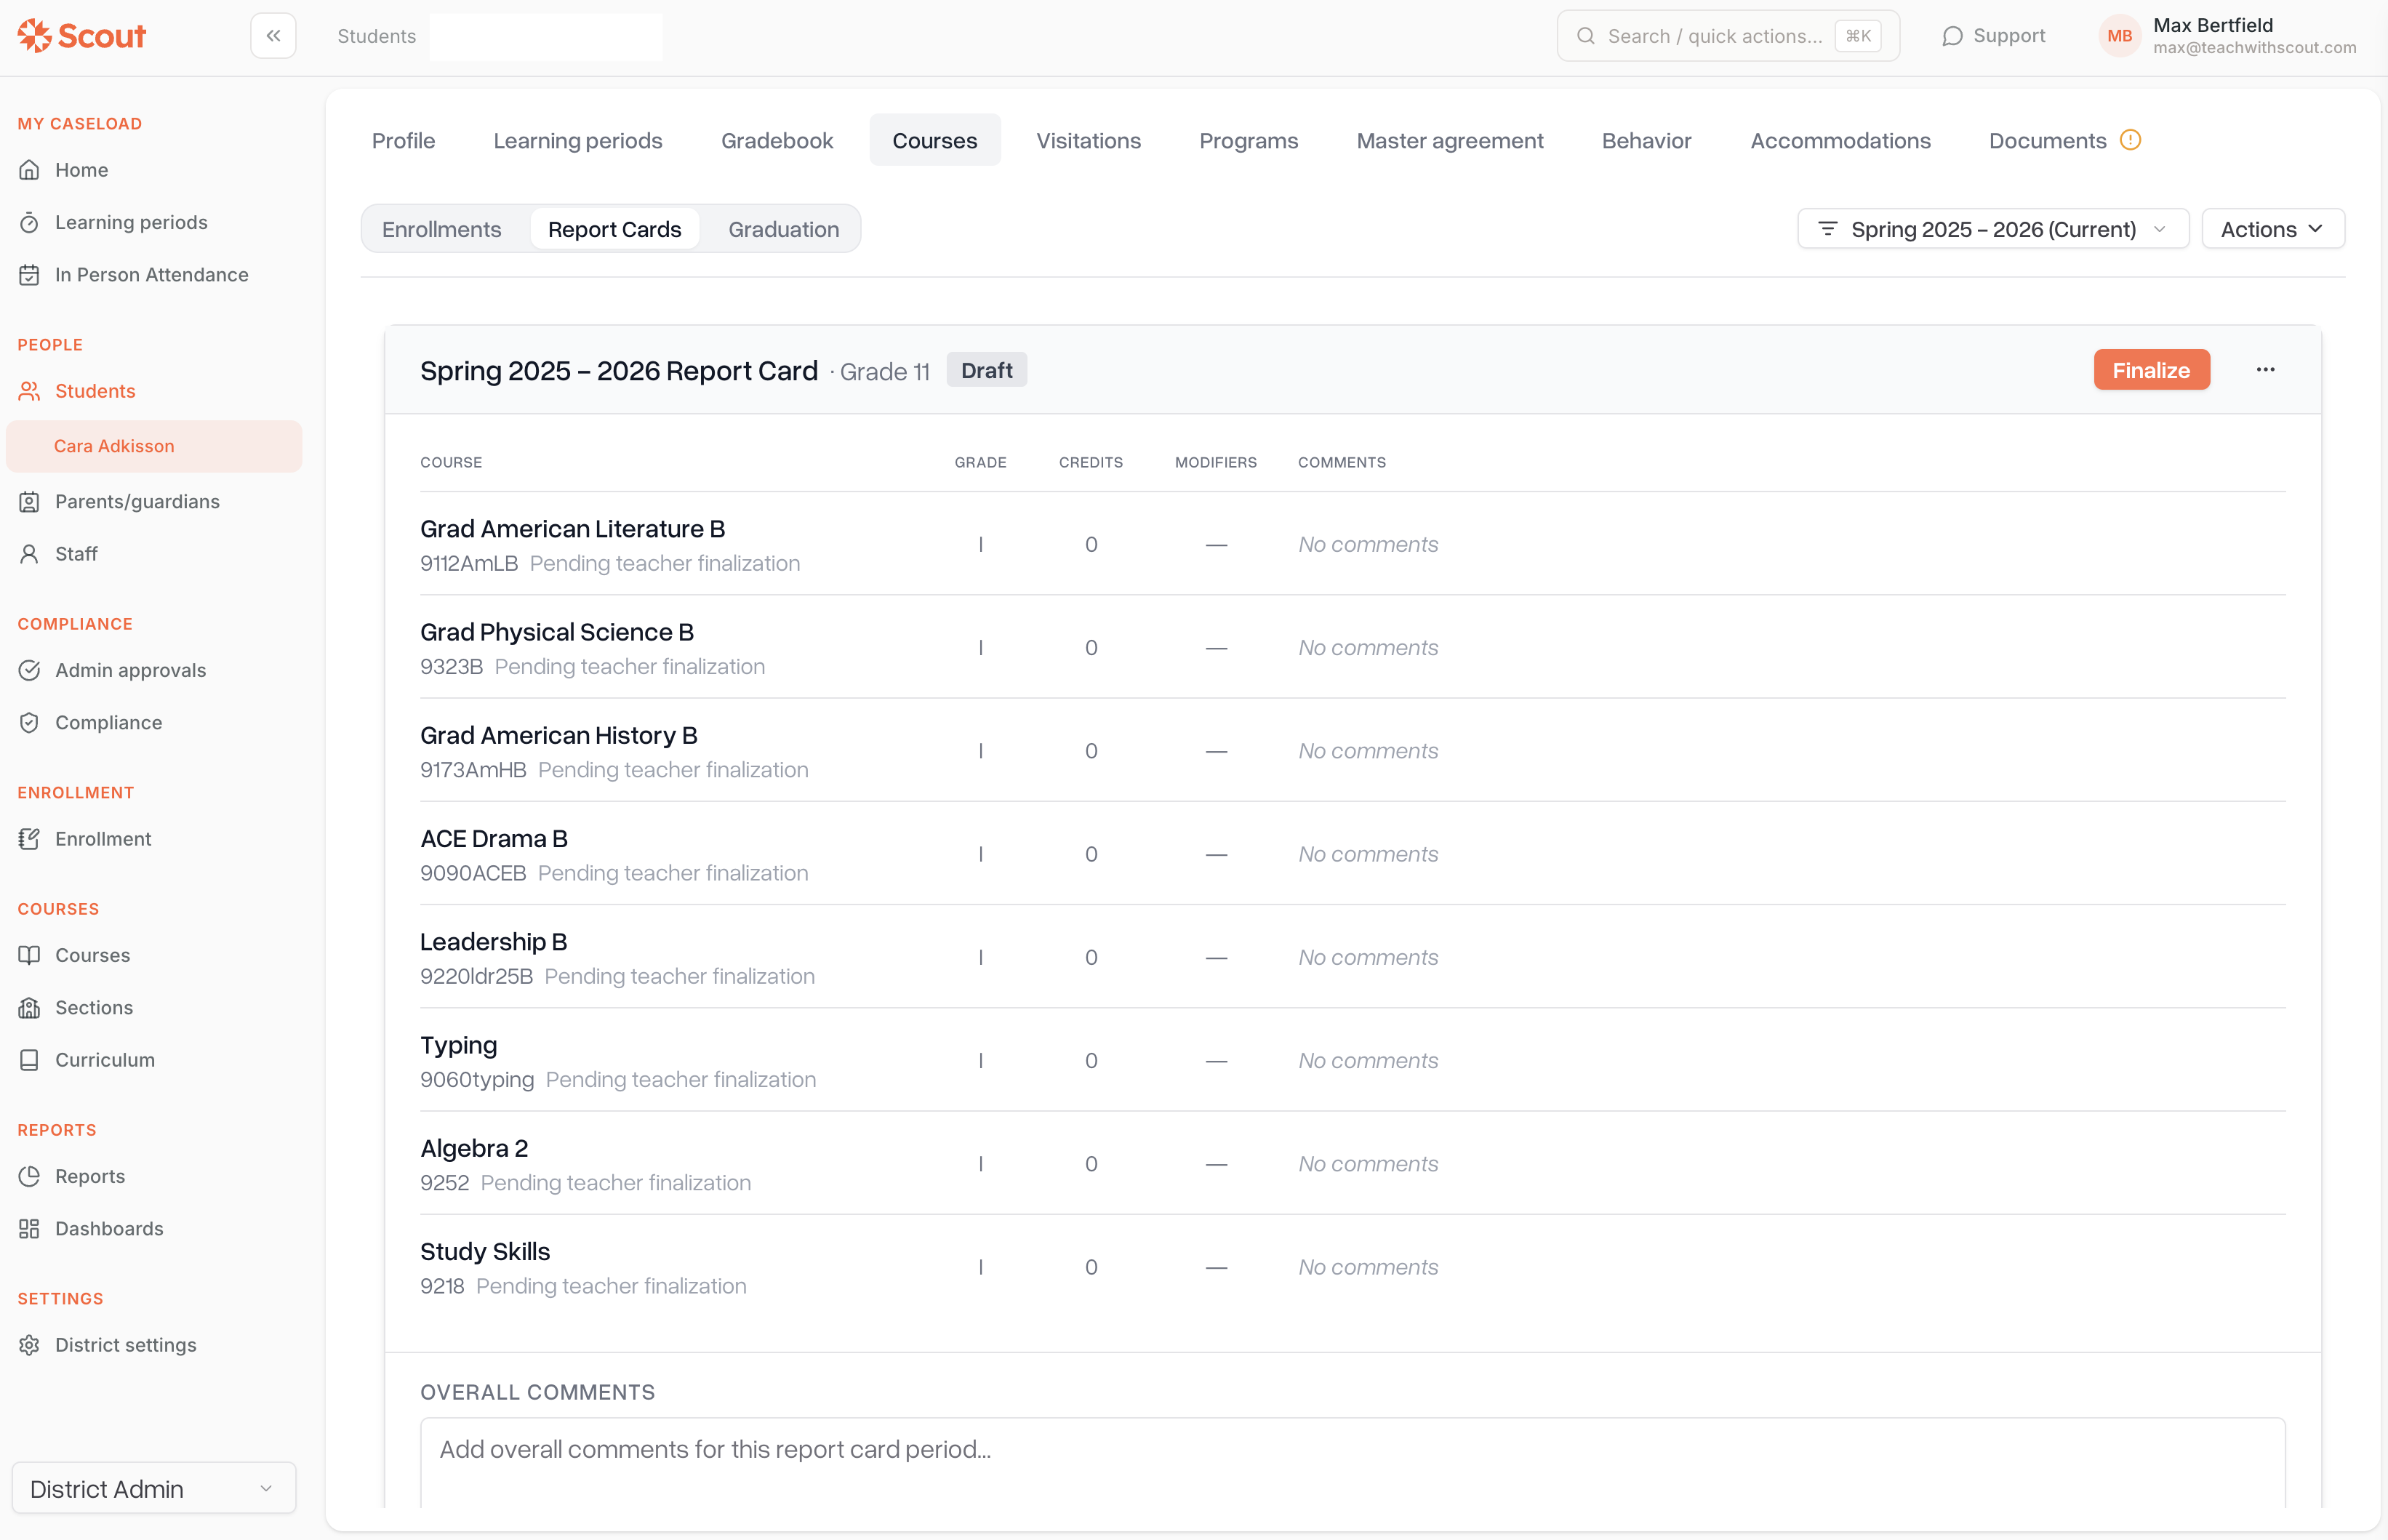Click the Courses open-book icon in sidebar
2388x1540 pixels.
(30, 955)
